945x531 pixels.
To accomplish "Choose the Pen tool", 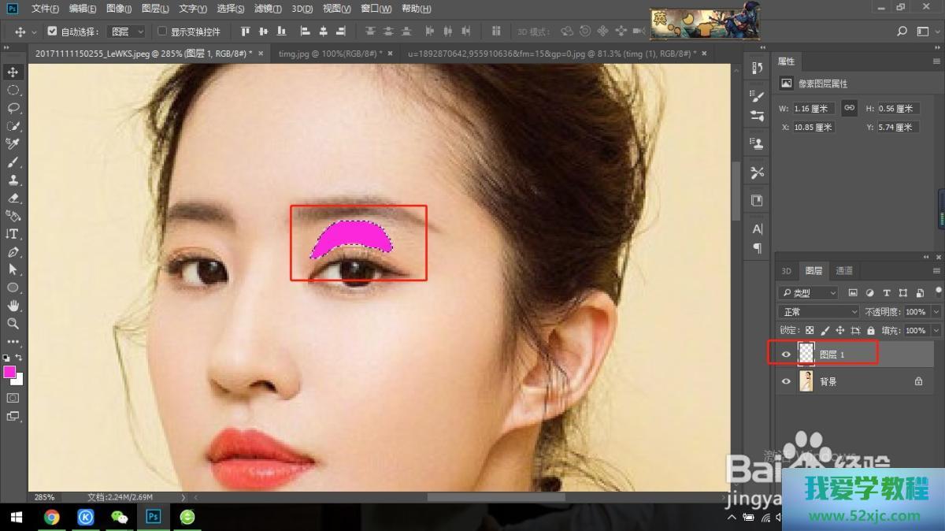I will (x=13, y=252).
